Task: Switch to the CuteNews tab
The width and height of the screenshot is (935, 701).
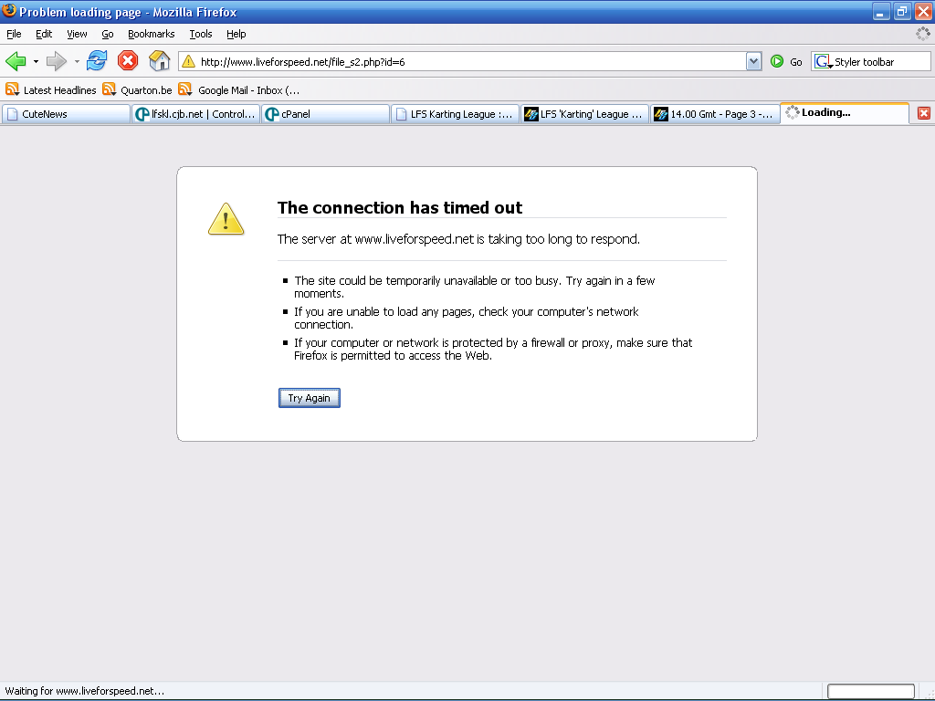Action: tap(66, 114)
